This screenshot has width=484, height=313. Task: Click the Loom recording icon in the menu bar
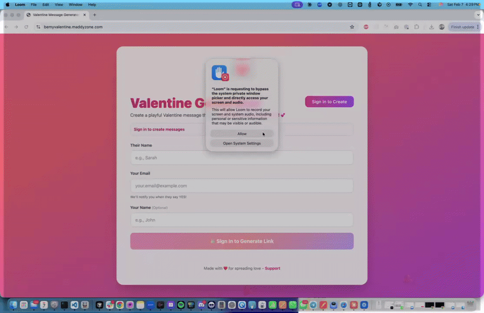[297, 4]
